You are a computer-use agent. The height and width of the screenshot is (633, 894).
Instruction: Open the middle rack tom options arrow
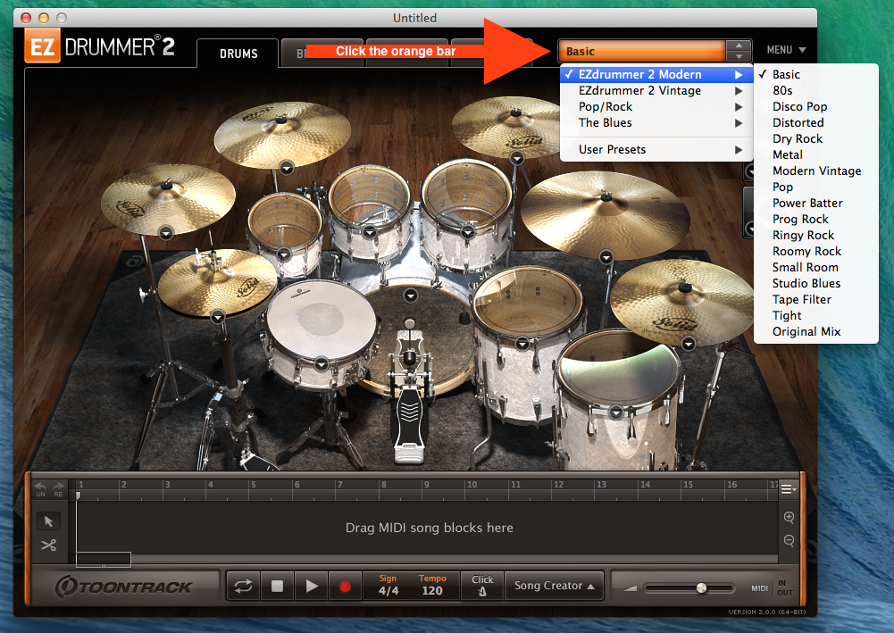(370, 232)
